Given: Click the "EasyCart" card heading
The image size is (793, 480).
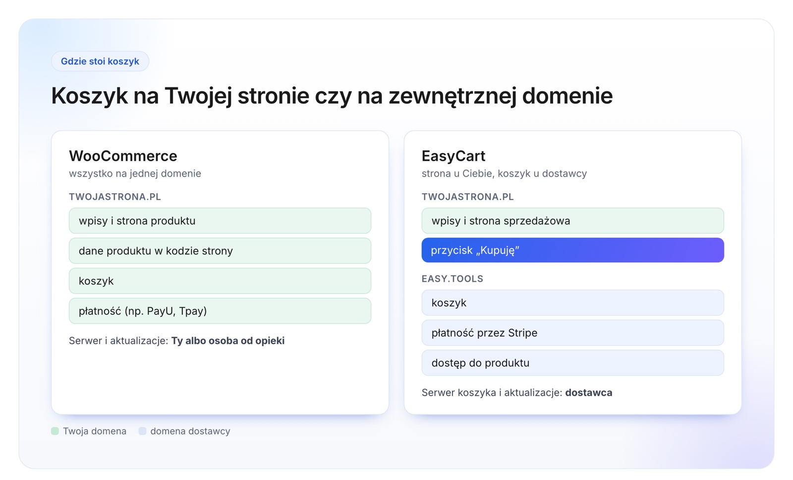Looking at the screenshot, I should pos(453,156).
